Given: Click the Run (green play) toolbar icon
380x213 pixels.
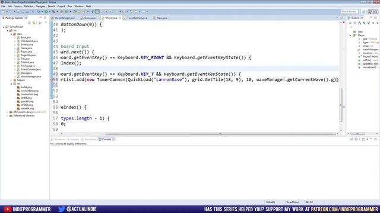Looking at the screenshot, I should pyautogui.click(x=46, y=11).
